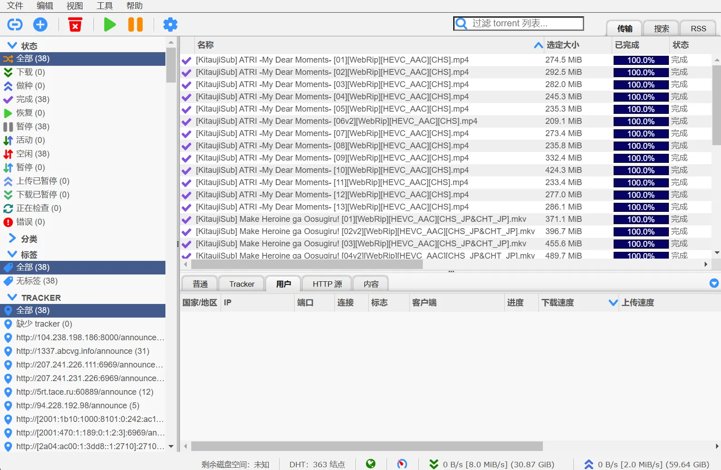721x470 pixels.
Task: Click the green resume play icon
Action: click(110, 24)
